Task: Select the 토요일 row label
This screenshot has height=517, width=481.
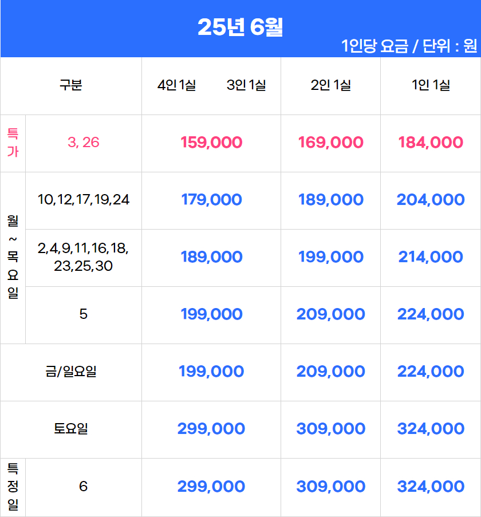Action: [71, 429]
